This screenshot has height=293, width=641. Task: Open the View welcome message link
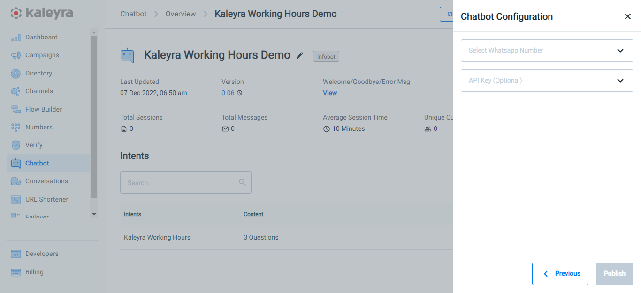330,93
